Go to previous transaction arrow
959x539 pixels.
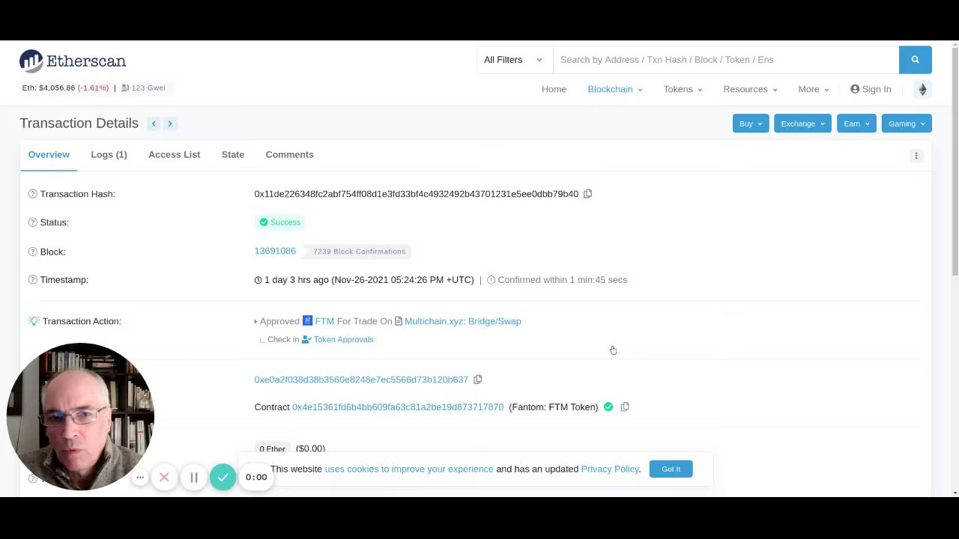(x=154, y=124)
